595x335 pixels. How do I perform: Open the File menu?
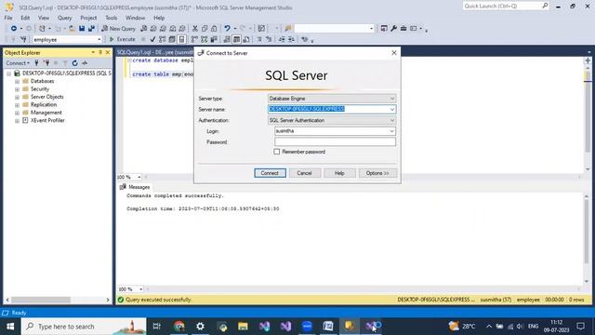(x=8, y=18)
